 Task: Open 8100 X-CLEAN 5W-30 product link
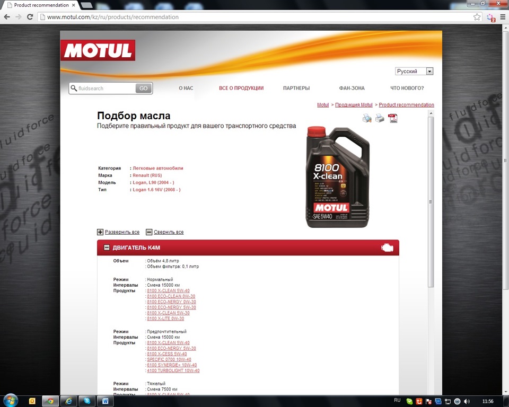(x=168, y=313)
